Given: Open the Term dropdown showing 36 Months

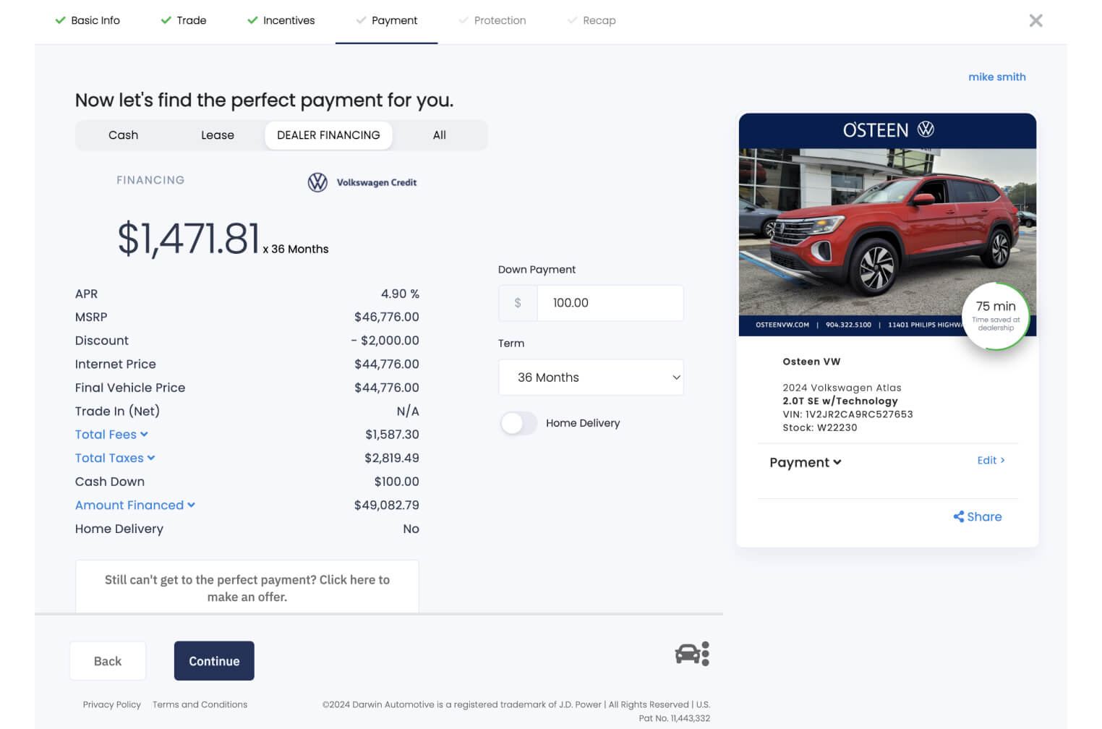Looking at the screenshot, I should [591, 378].
